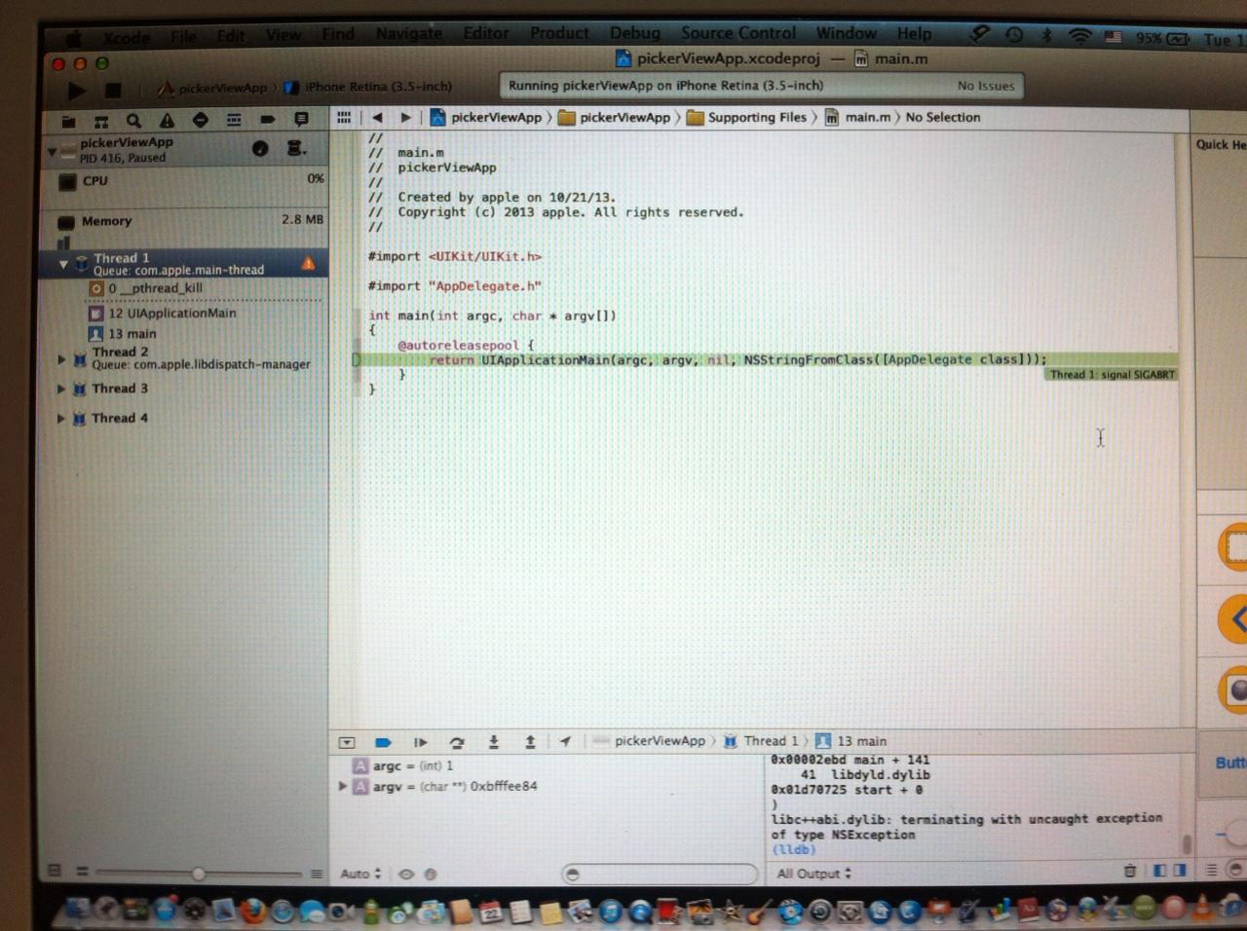The width and height of the screenshot is (1247, 931).
Task: Open the Source Control menu
Action: (738, 33)
